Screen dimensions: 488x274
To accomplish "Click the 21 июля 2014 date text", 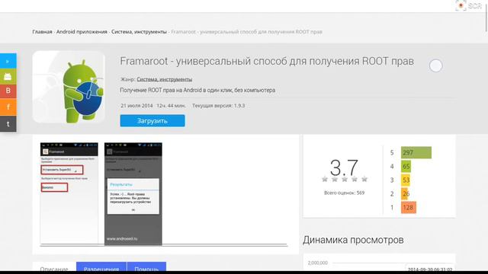I will pyautogui.click(x=136, y=106).
